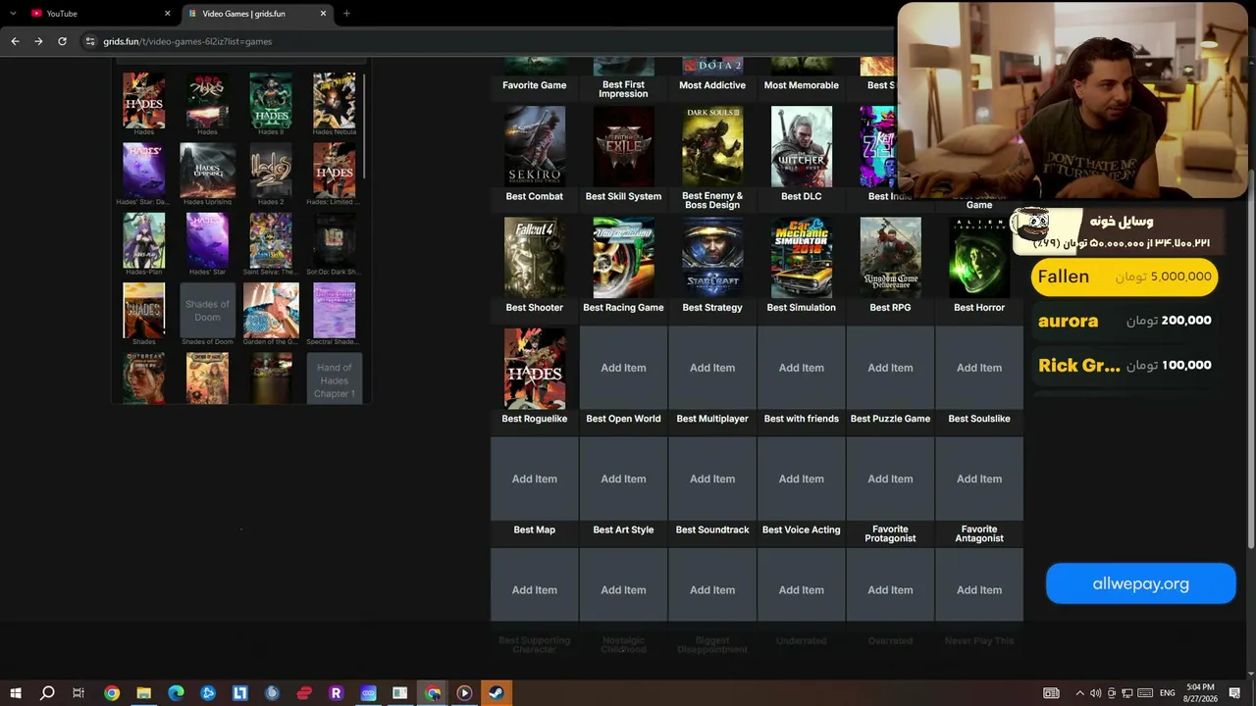Open the Windows Start menu

click(x=16, y=693)
